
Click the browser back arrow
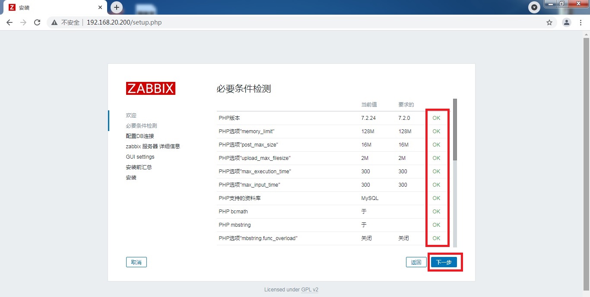[x=10, y=22]
